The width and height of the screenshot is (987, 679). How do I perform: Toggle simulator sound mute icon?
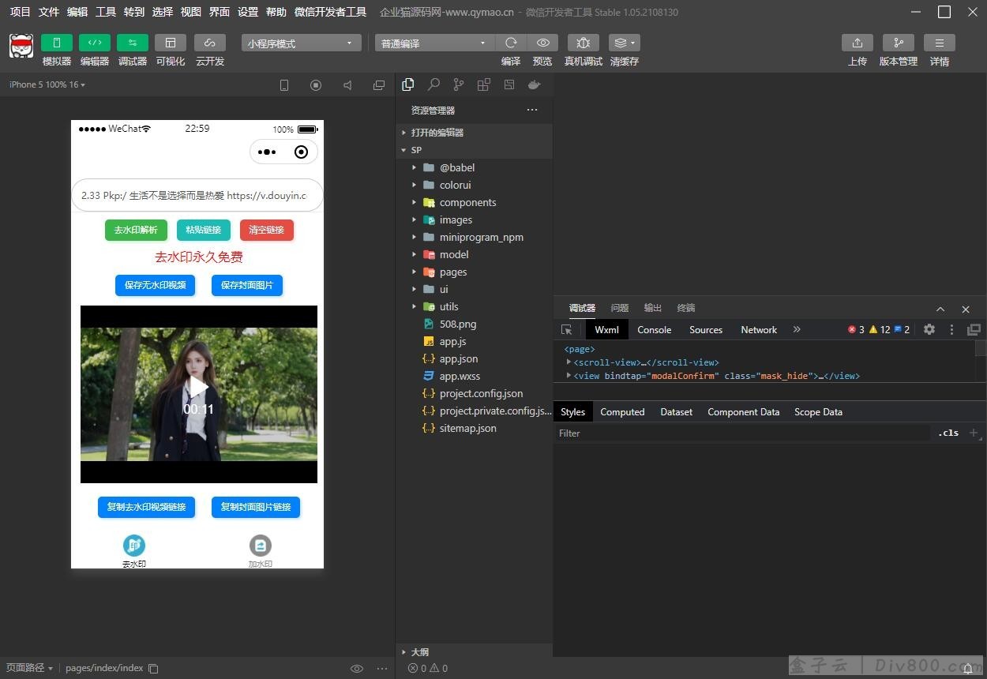pyautogui.click(x=347, y=85)
